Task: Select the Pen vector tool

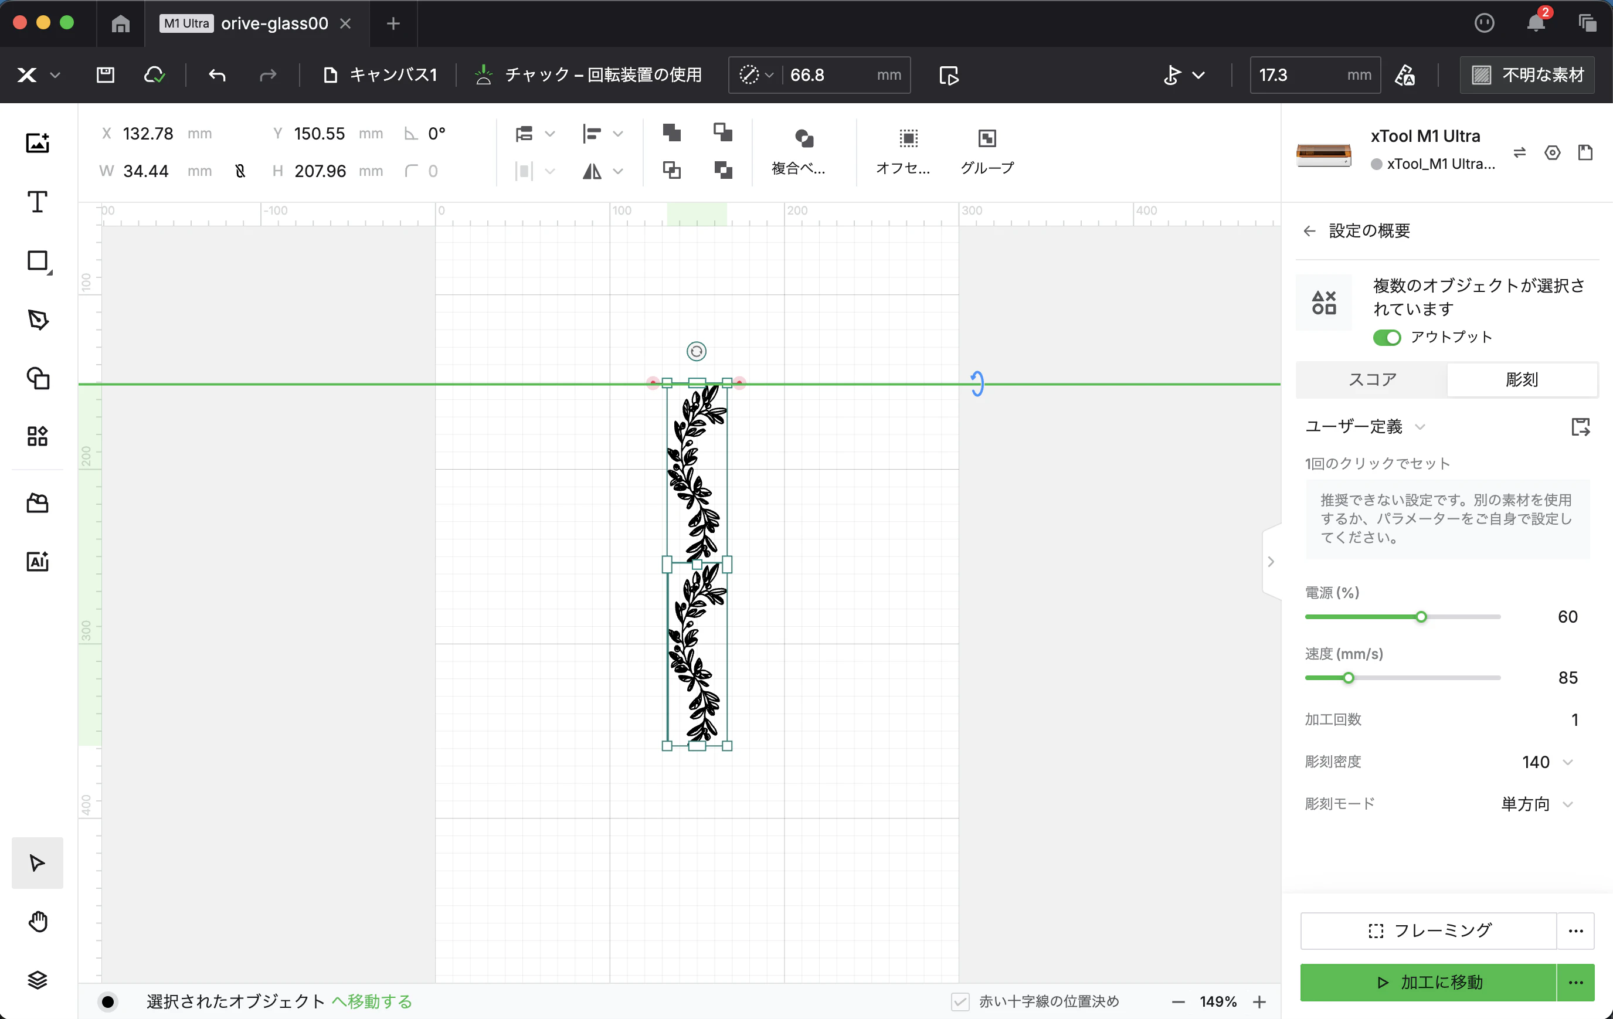Action: (38, 320)
